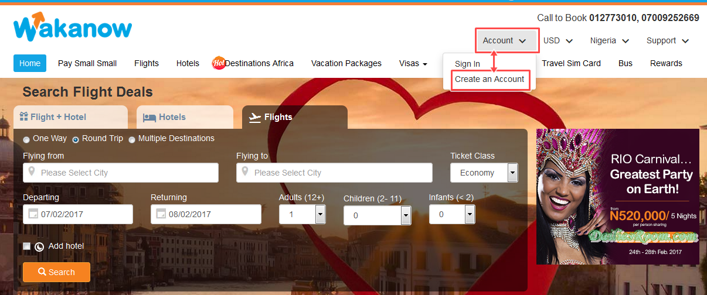Open the Children (2-11) count dropdown
This screenshot has width=707, height=295.
(x=378, y=215)
